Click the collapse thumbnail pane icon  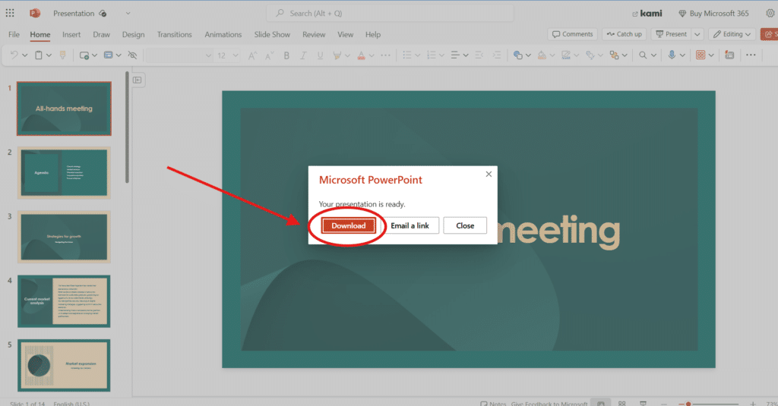138,80
